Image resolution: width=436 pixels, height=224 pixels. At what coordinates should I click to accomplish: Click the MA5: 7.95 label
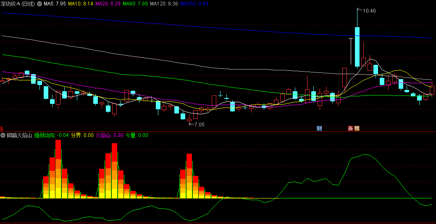pos(55,4)
